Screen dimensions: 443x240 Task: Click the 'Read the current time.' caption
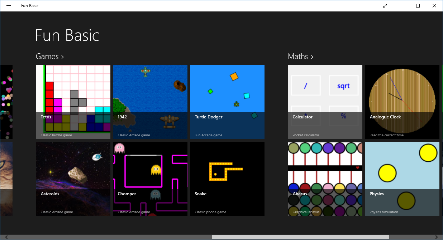point(387,135)
